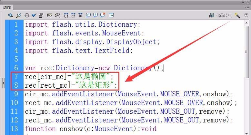Image resolution: width=251 pixels, height=135 pixels.
Task: Click line number 1 in gutter
Action: pos(16,24)
